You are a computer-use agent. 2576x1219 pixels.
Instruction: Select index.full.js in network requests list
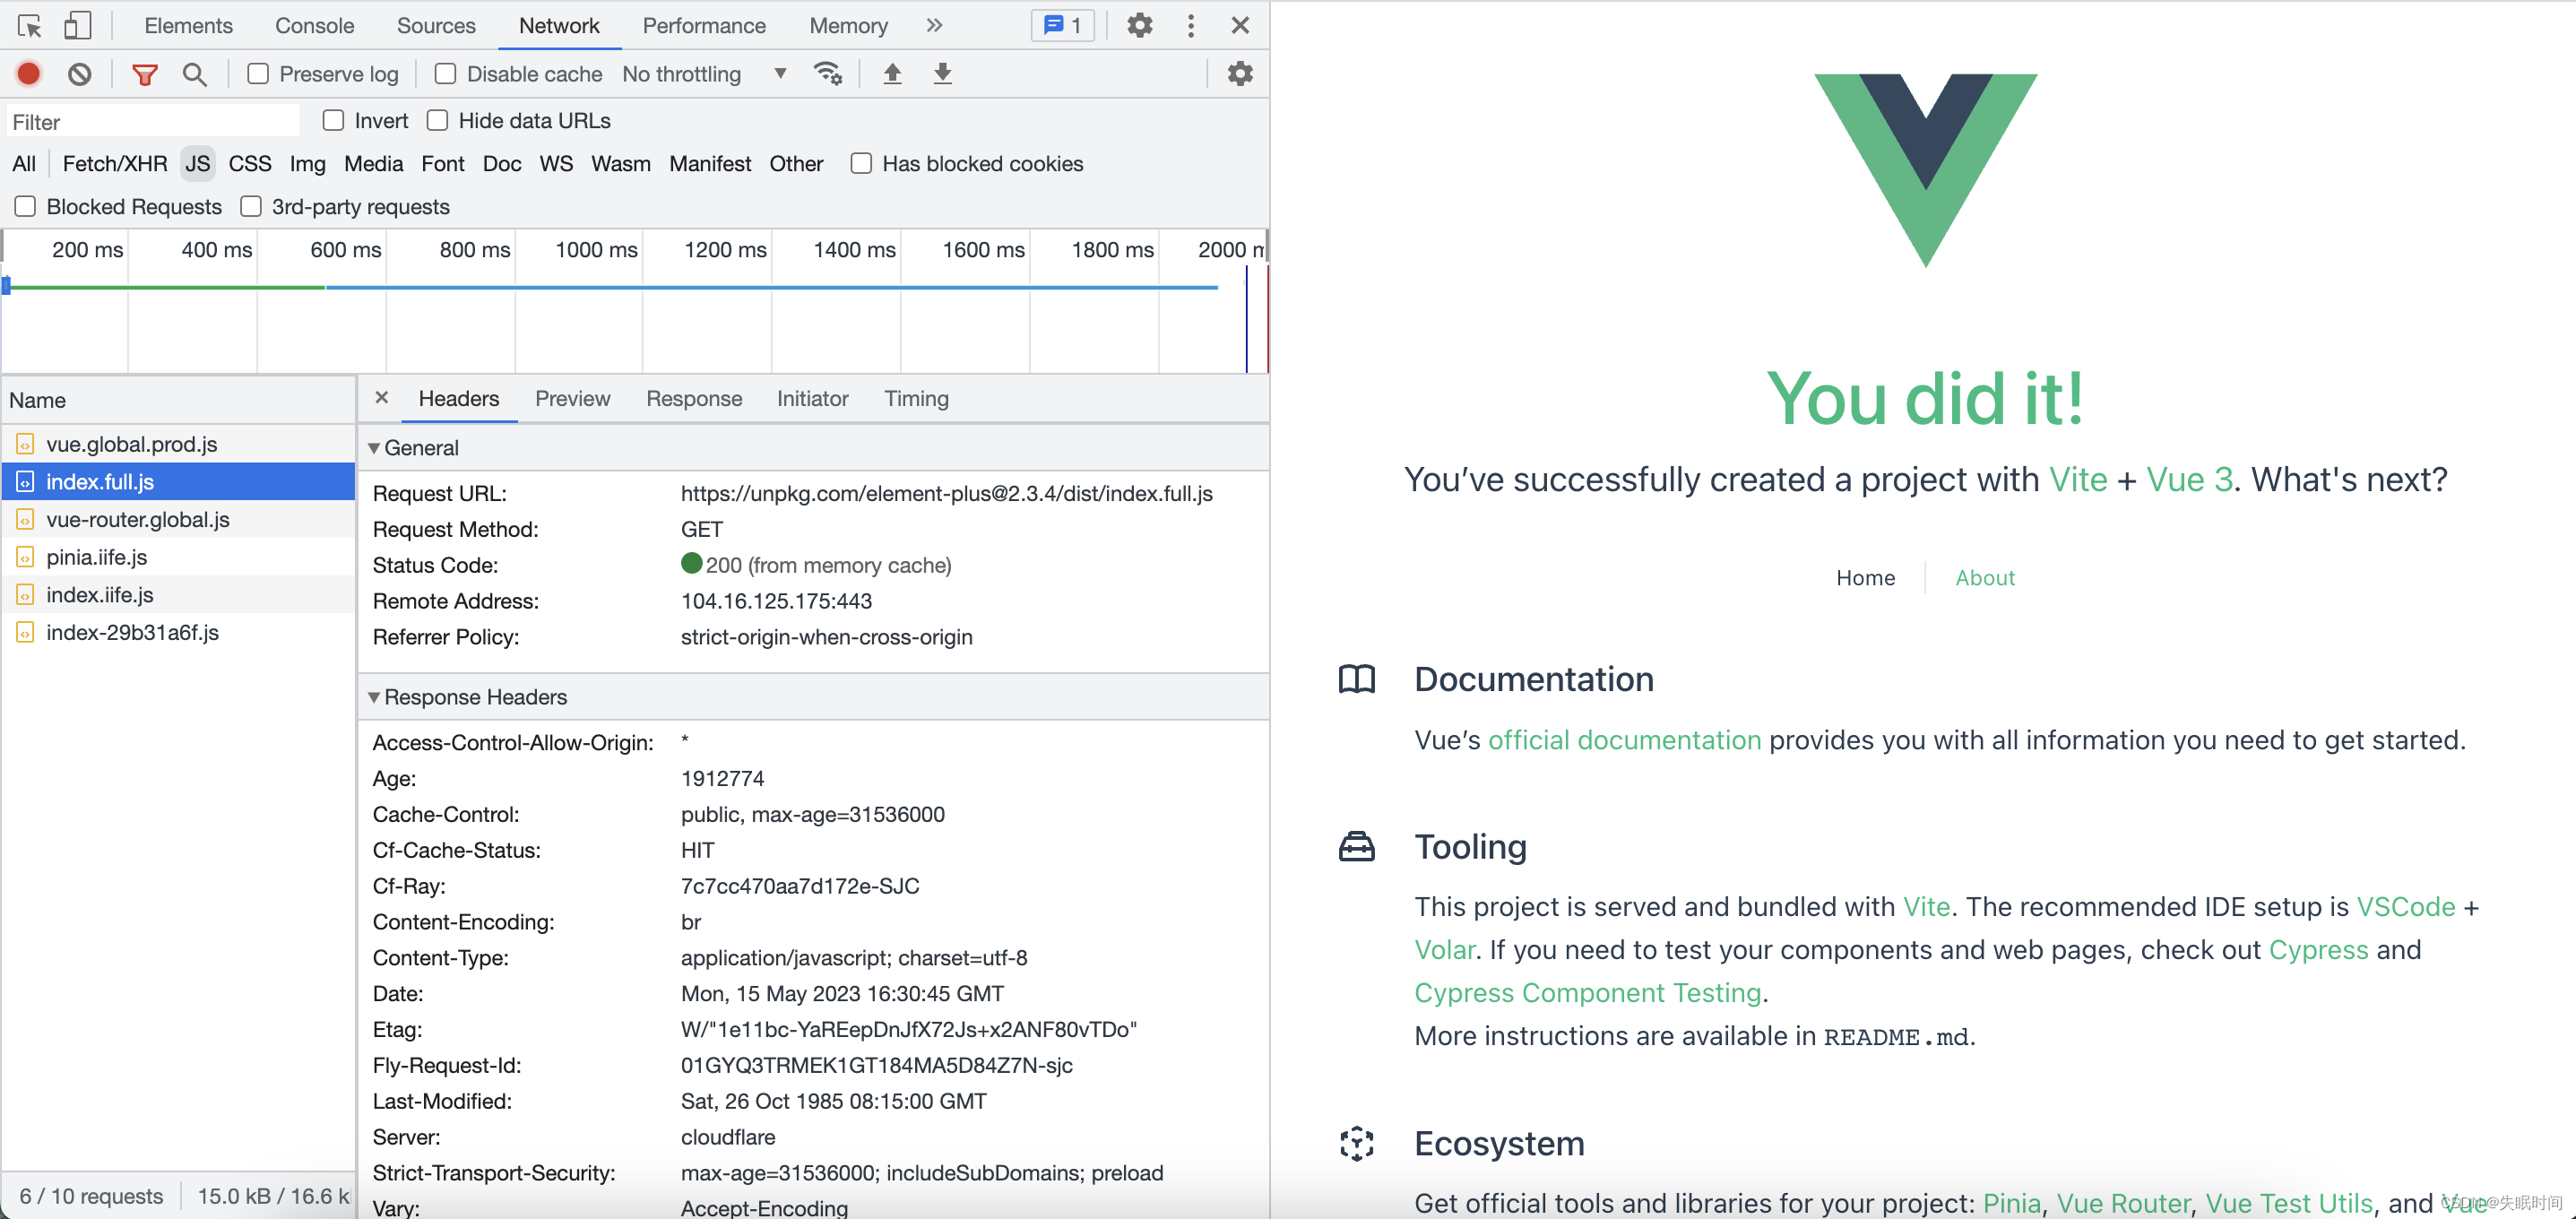(x=99, y=481)
